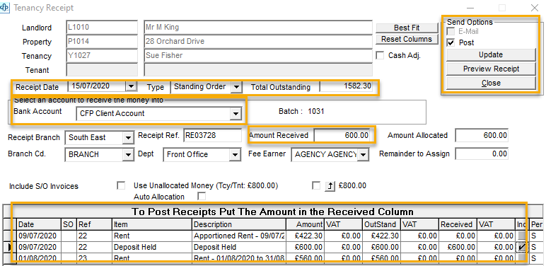Click the Sue Fisher tenancy name field
This screenshot has width=546, height=266.
click(258, 56)
